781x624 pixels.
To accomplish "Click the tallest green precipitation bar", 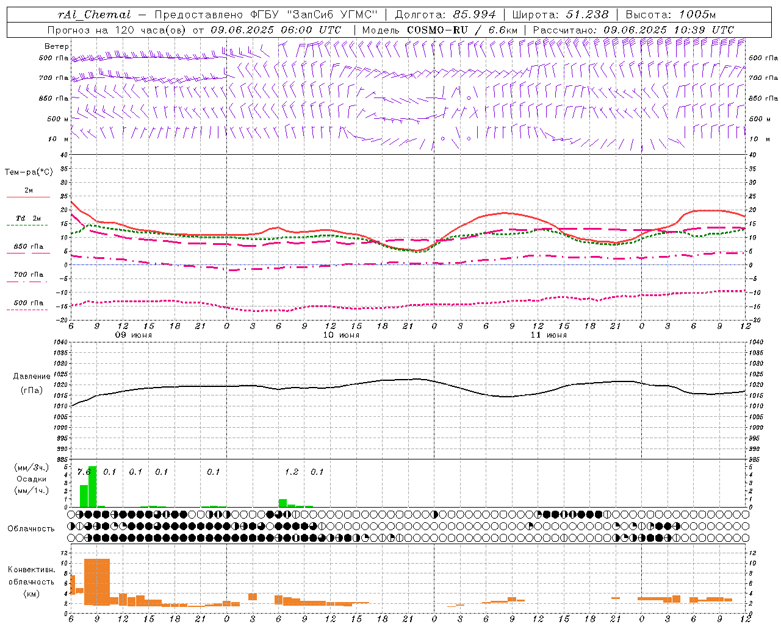I will [92, 486].
